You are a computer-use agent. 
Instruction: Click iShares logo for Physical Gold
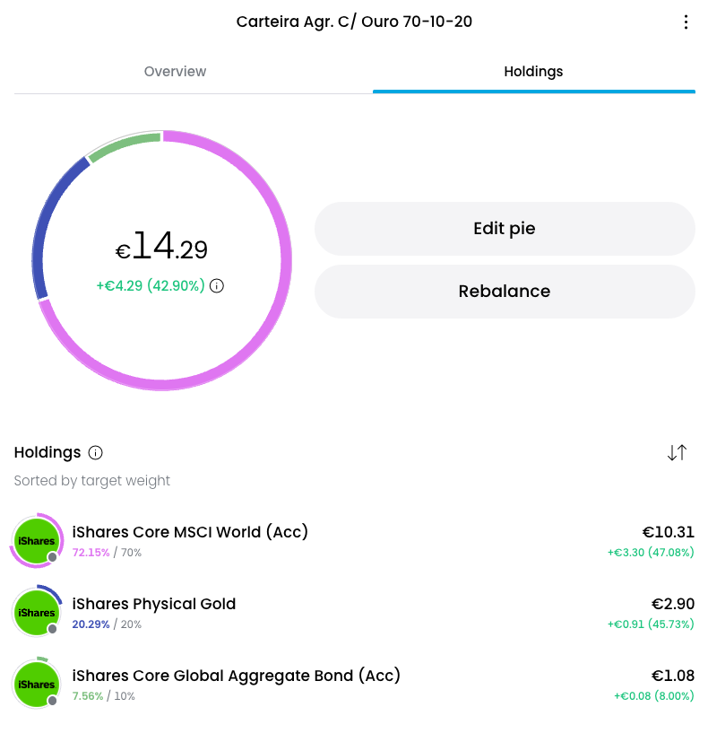[x=37, y=612]
